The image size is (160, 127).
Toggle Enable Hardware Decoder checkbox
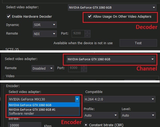9,16
